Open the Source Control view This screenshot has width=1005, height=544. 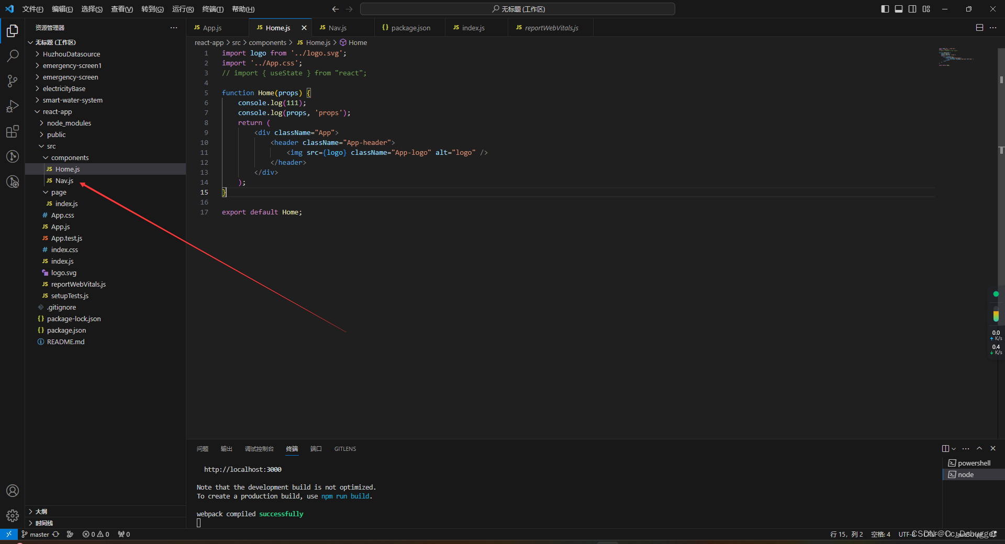[13, 81]
